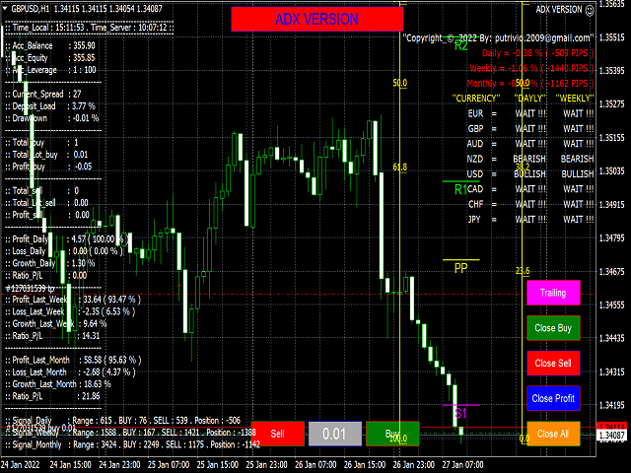Click the orange Close All button
The height and width of the screenshot is (473, 631).
[x=553, y=434]
